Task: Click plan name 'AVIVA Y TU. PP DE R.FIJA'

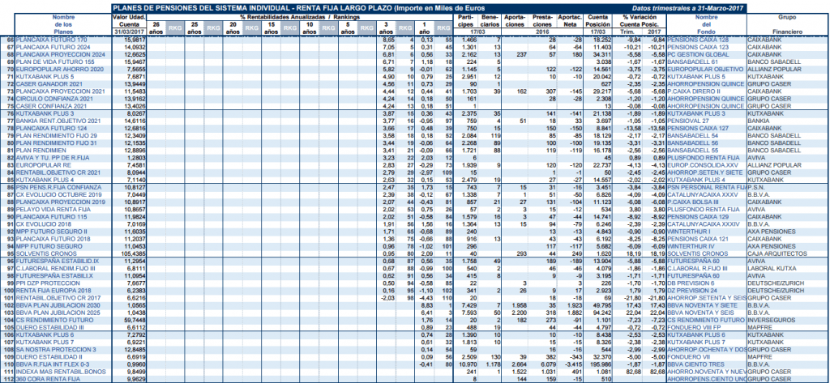Action: (53, 157)
